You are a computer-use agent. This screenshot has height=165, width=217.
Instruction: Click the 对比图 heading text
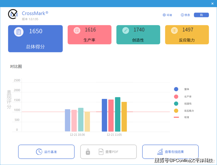(16, 67)
